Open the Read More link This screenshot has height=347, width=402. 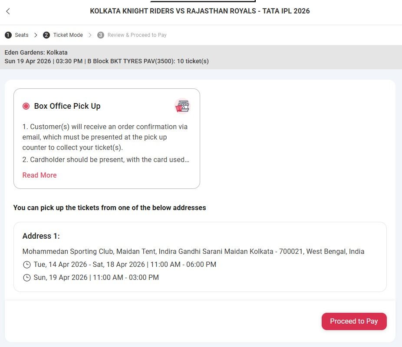click(x=39, y=175)
